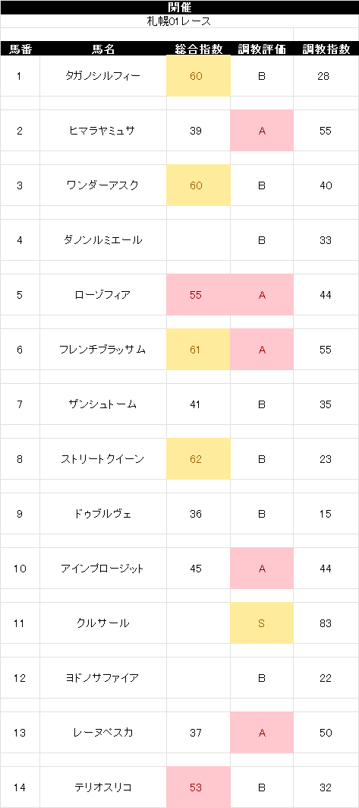Click the 開催 header bar
The image size is (359, 808).
click(179, 7)
